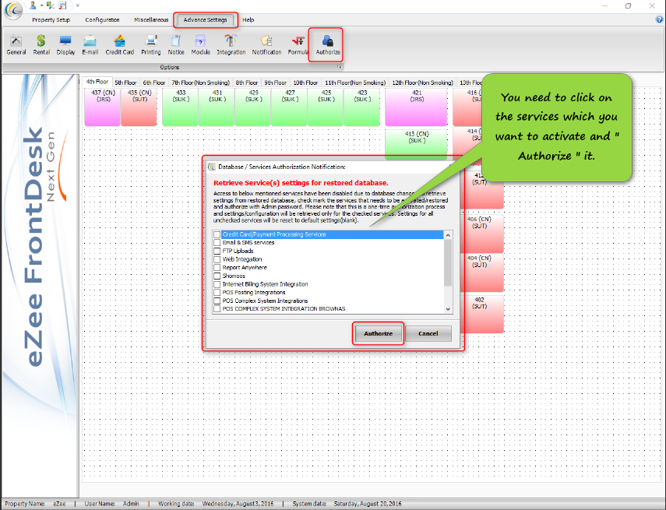This screenshot has height=510, width=666.
Task: Click the services list scrollbar thumb
Action: tap(448, 262)
